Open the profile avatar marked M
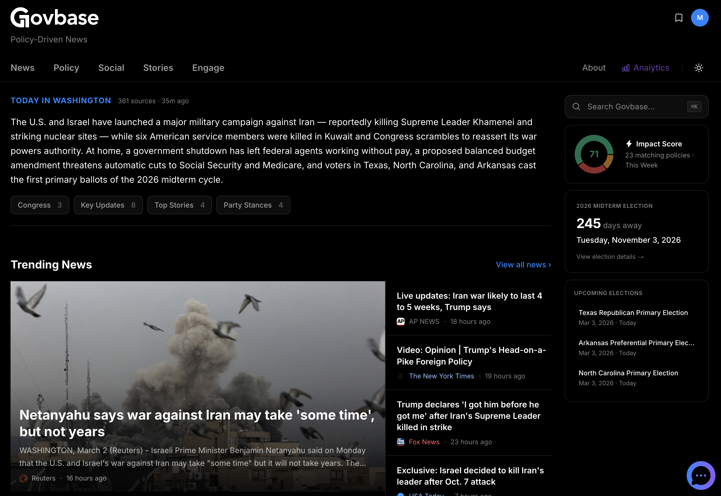Image resolution: width=721 pixels, height=496 pixels. [x=700, y=18]
